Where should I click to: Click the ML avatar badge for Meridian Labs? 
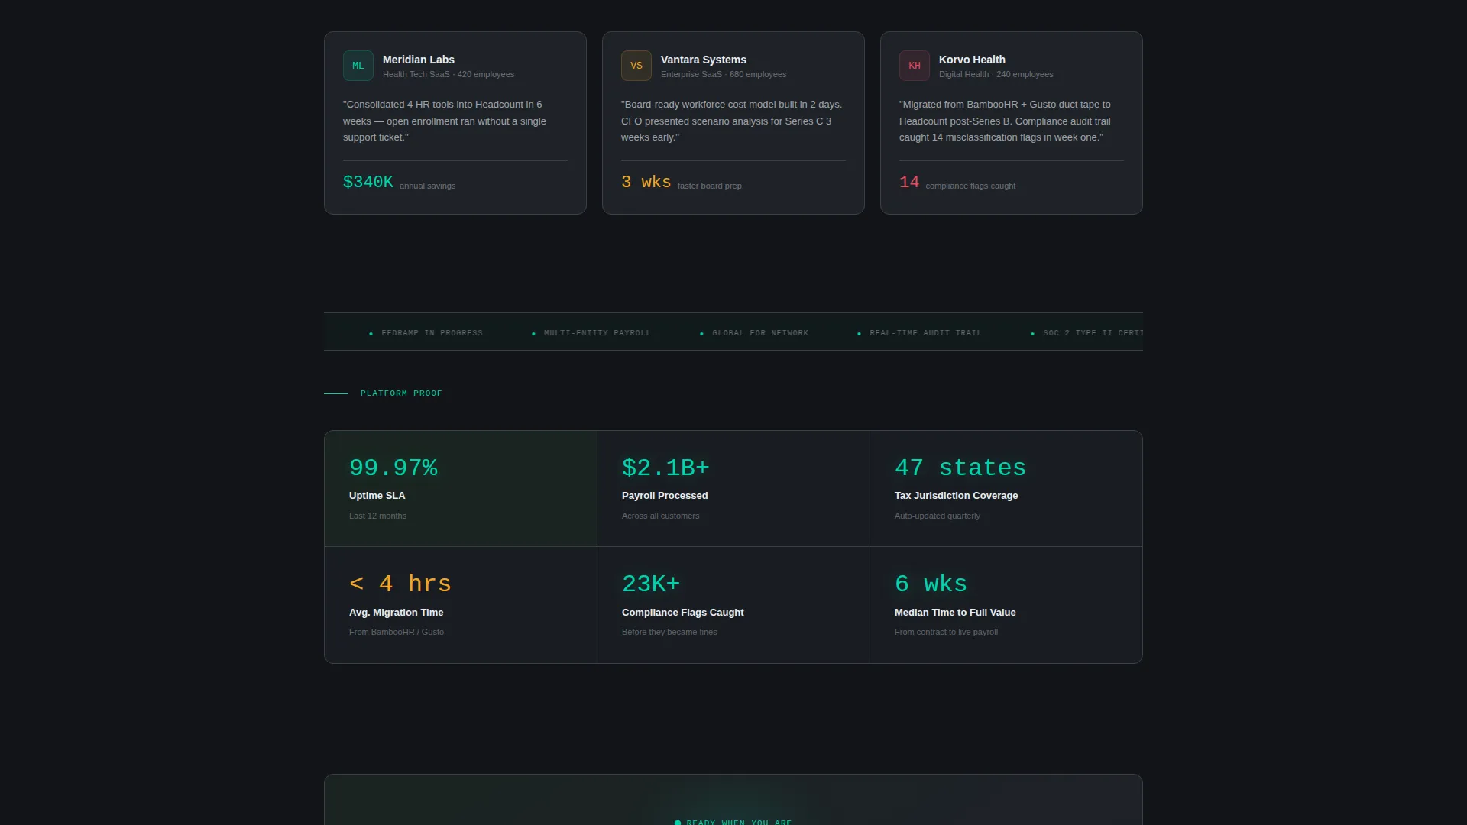(358, 66)
